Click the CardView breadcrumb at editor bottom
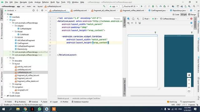 coord(86,98)
